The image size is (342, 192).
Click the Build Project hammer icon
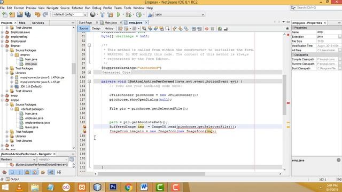[102, 14]
